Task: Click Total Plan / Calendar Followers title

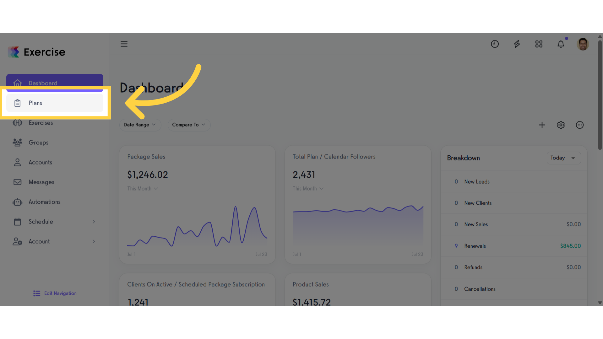Action: [x=334, y=157]
